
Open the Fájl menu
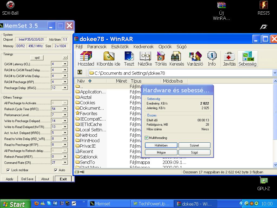(x=79, y=47)
